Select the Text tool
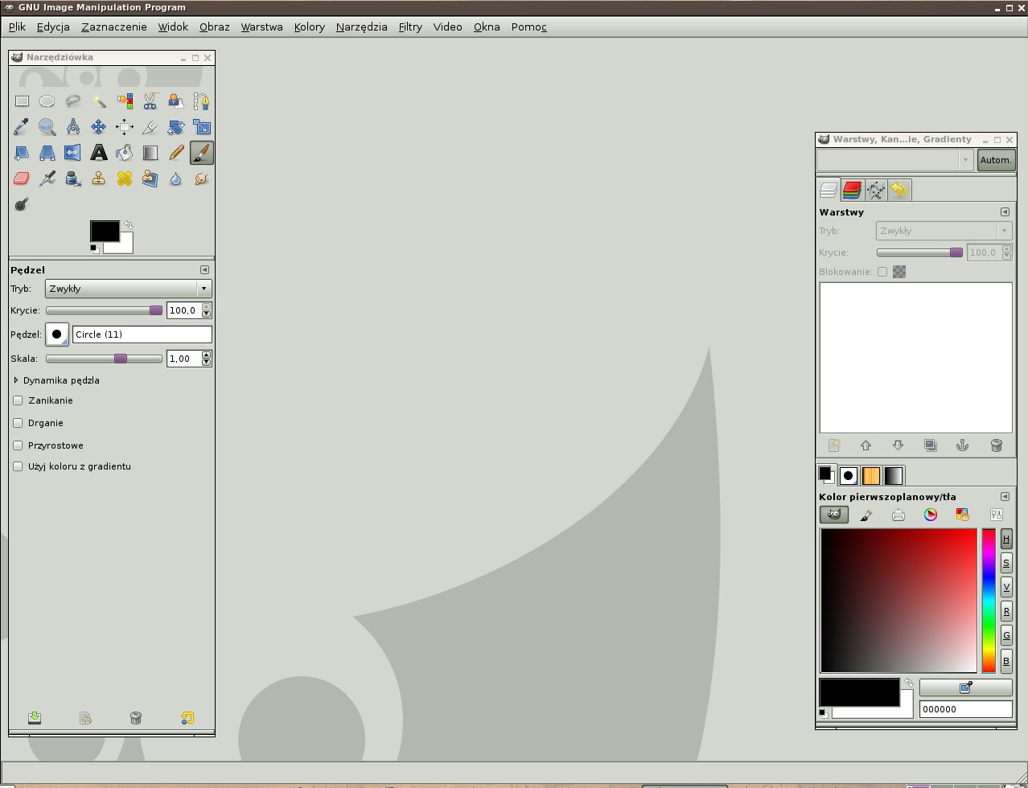1028x788 pixels. [x=99, y=153]
